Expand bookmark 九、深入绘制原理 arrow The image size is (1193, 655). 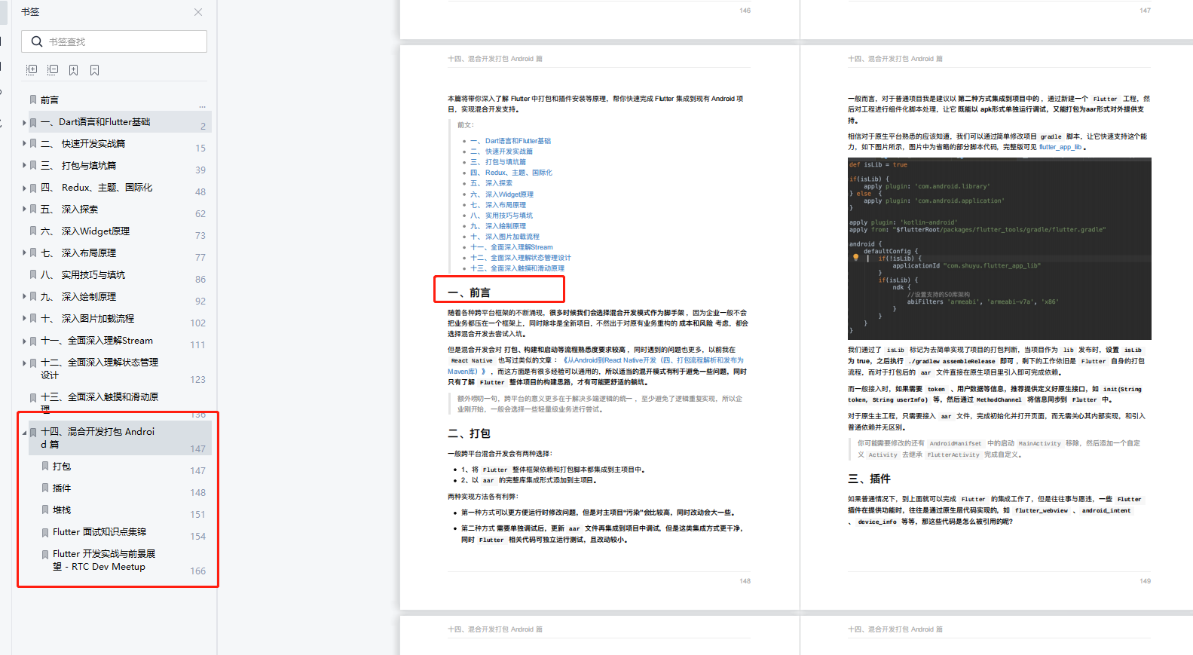coord(24,297)
